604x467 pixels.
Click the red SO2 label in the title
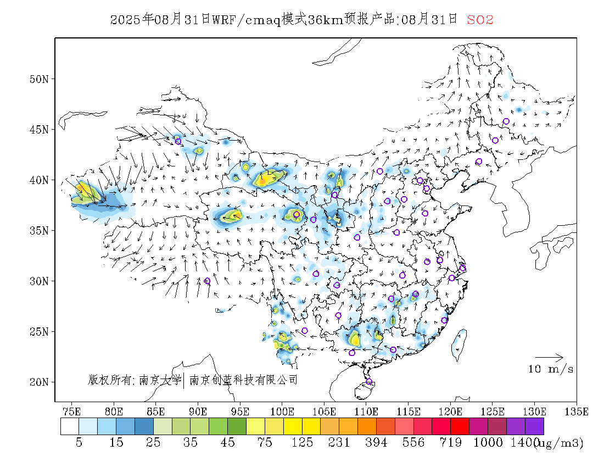click(x=480, y=20)
